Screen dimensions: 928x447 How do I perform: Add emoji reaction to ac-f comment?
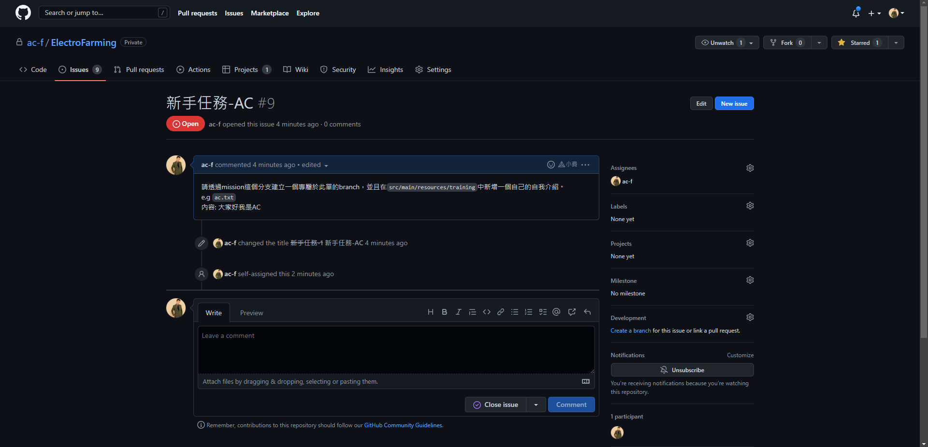click(551, 165)
